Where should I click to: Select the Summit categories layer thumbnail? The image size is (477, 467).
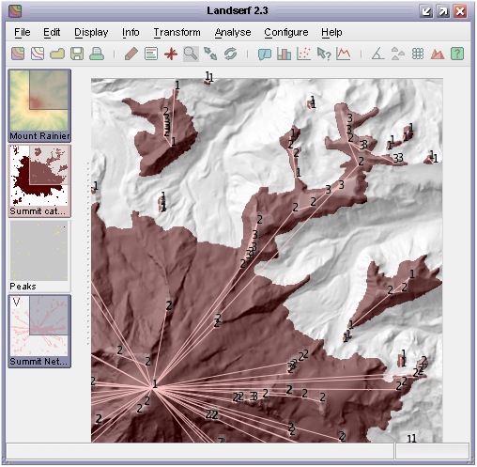pos(39,180)
